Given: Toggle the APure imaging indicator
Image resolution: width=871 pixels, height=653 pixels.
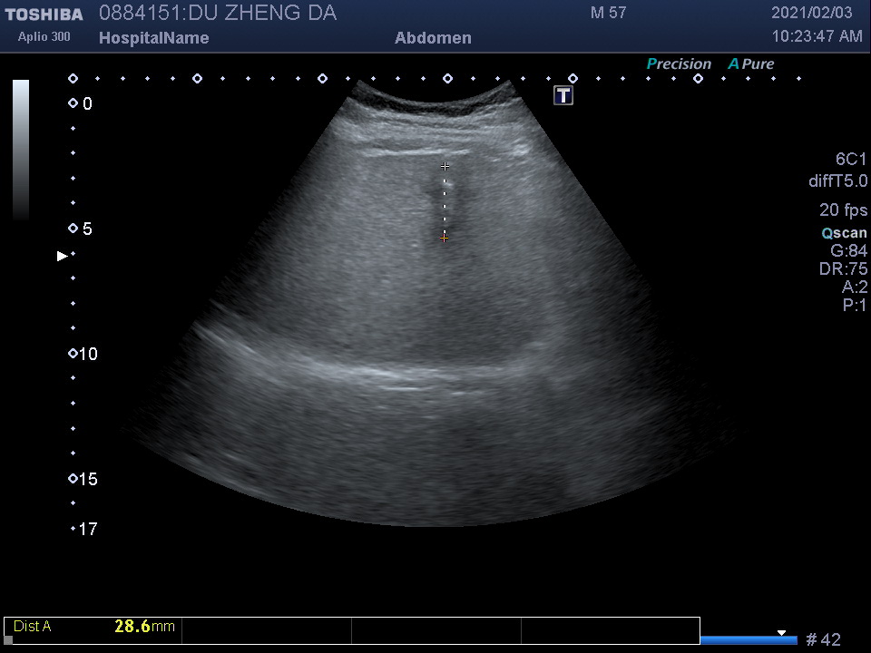Looking at the screenshot, I should point(751,64).
